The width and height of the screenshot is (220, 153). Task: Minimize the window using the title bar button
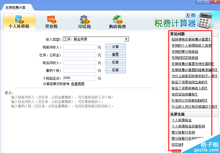tap(199, 2)
